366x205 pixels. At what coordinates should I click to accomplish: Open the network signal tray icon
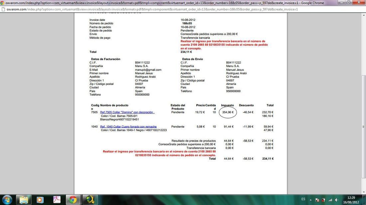(330, 200)
